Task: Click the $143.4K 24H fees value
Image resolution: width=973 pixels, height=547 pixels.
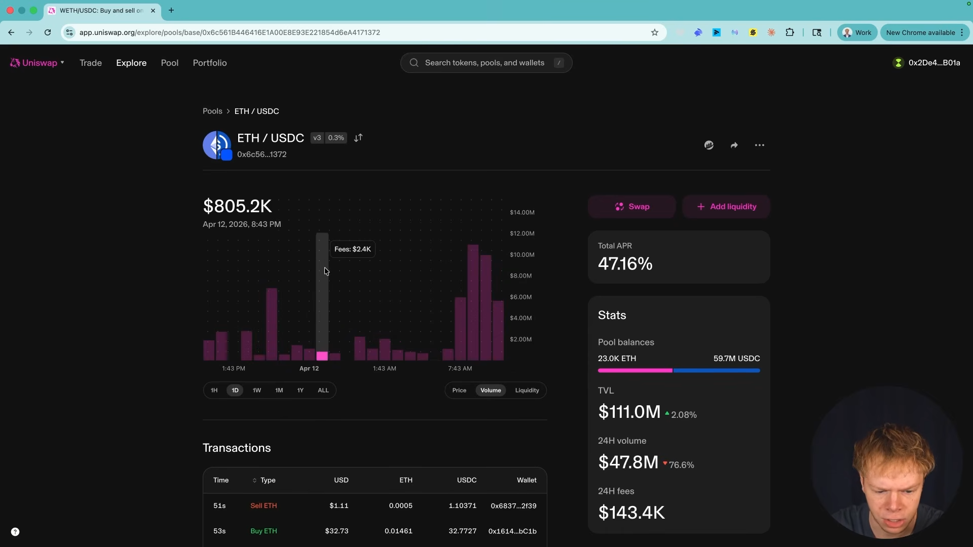Action: pyautogui.click(x=631, y=513)
